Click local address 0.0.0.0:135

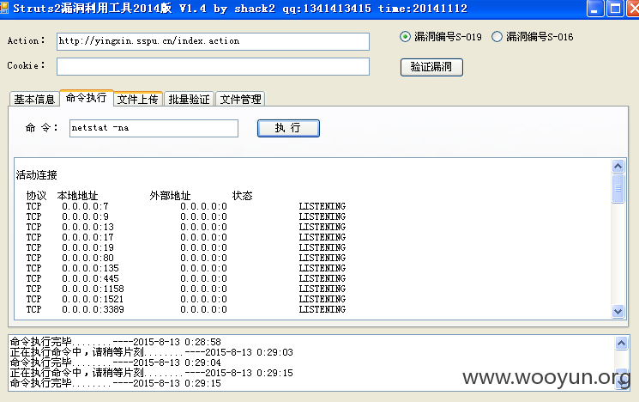pyautogui.click(x=90, y=268)
